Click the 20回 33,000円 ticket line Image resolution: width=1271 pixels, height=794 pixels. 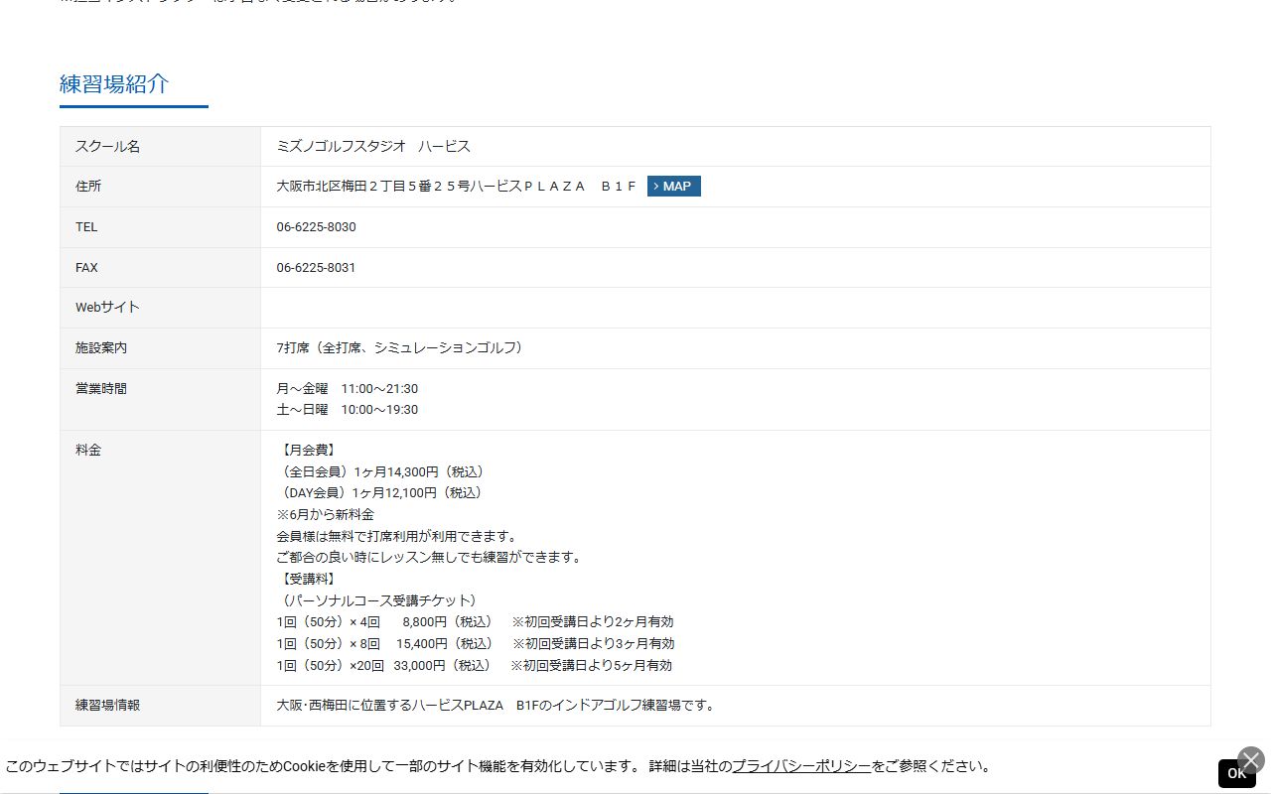tap(475, 666)
